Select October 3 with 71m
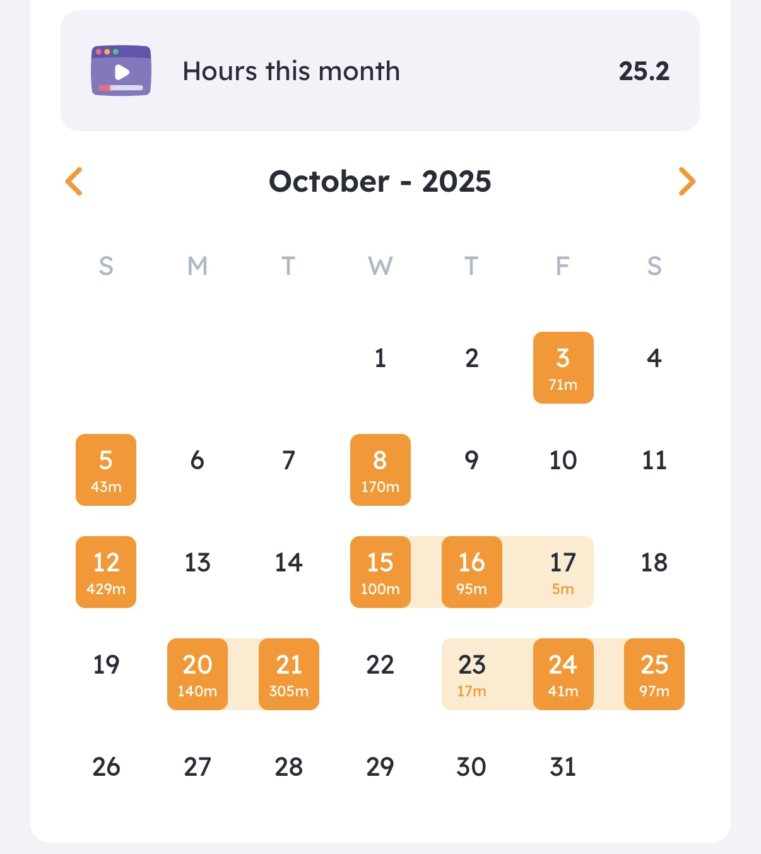 (x=563, y=368)
